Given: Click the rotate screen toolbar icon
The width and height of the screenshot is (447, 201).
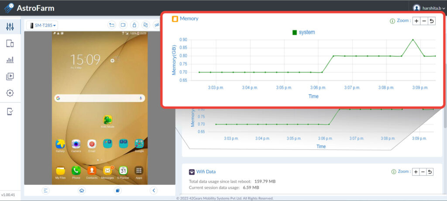Looking at the screenshot, I should 146,25.
